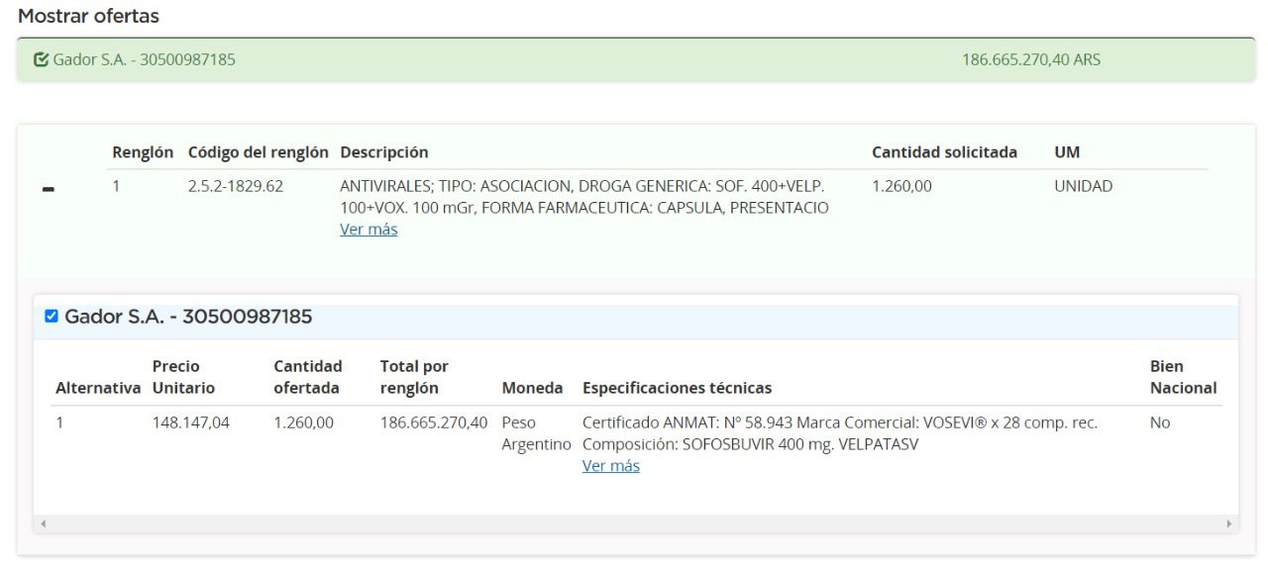Click the horizontal scrollbar track under the offer table
Image resolution: width=1268 pixels, height=564 pixels.
tap(634, 522)
